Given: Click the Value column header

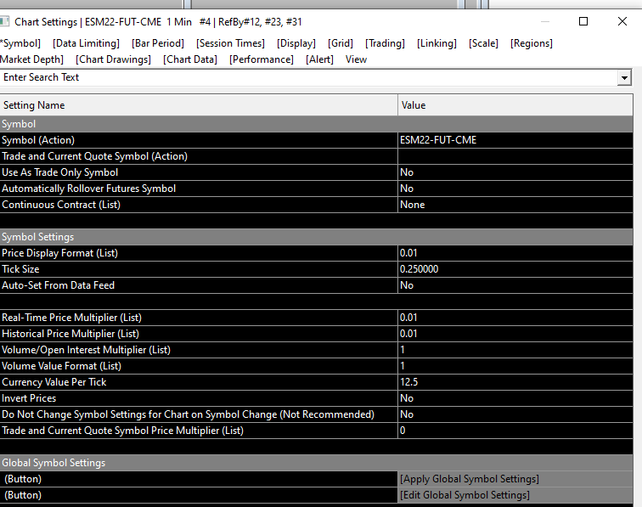Looking at the screenshot, I should click(x=515, y=105).
